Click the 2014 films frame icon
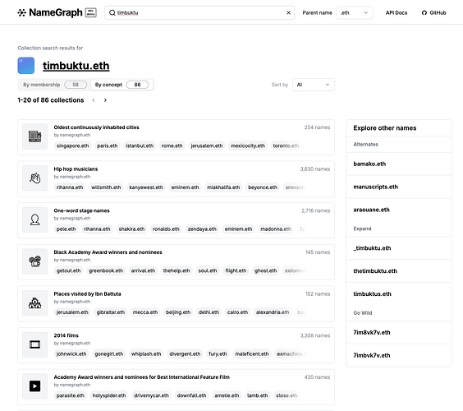 point(34,344)
